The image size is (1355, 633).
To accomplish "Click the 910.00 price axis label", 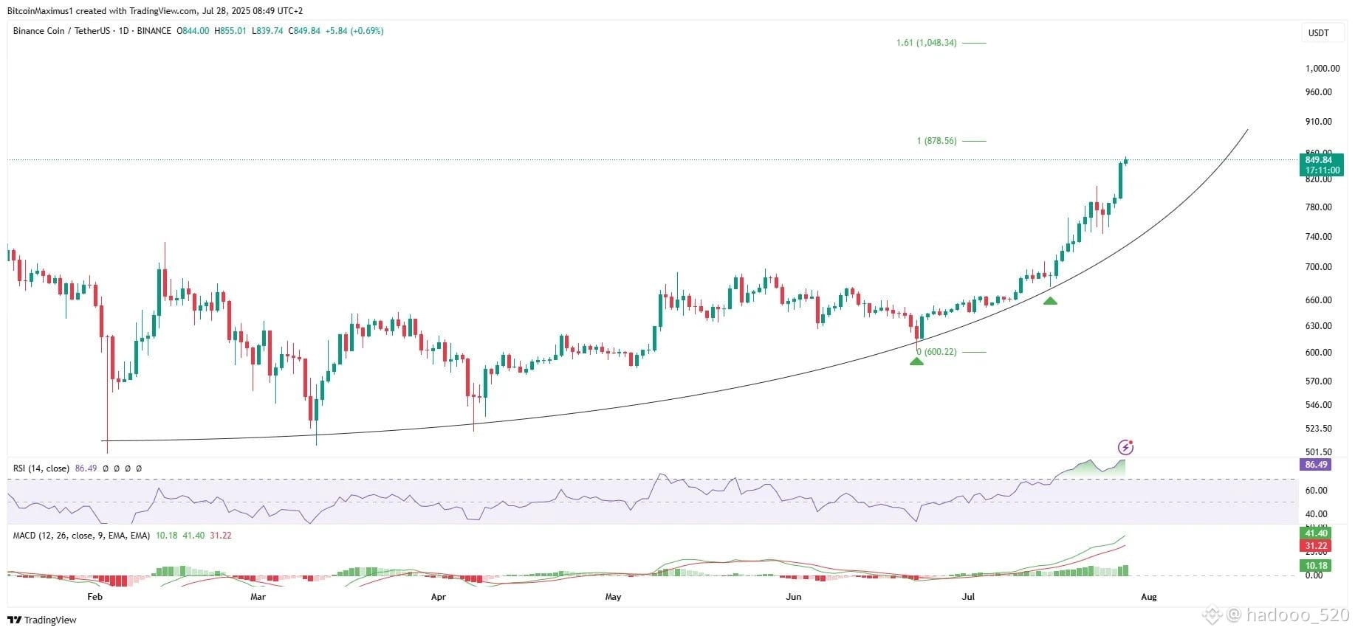I will (1318, 122).
